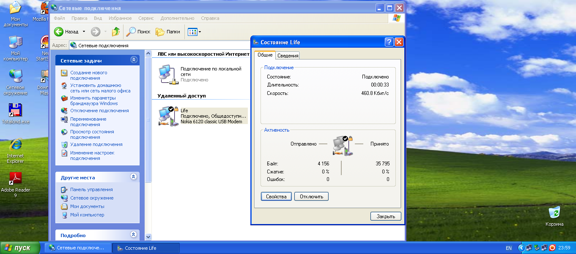Go back using the Назад toolbar button
Image resolution: width=576 pixels, height=254 pixels.
click(66, 32)
